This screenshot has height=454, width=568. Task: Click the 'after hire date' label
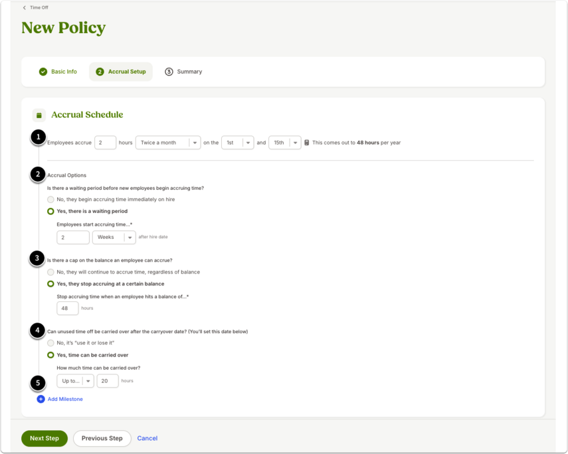[153, 237]
